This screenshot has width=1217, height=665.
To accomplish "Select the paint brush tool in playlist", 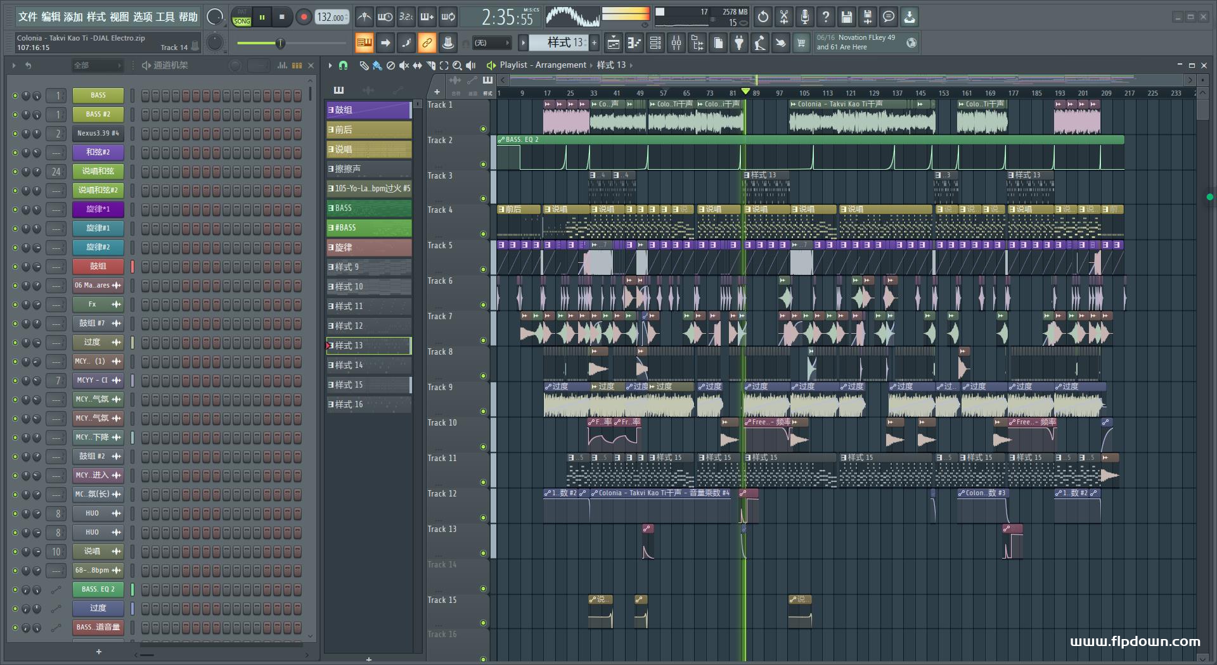I will (377, 65).
